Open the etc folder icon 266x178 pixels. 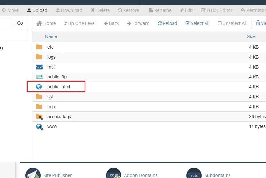(39, 47)
